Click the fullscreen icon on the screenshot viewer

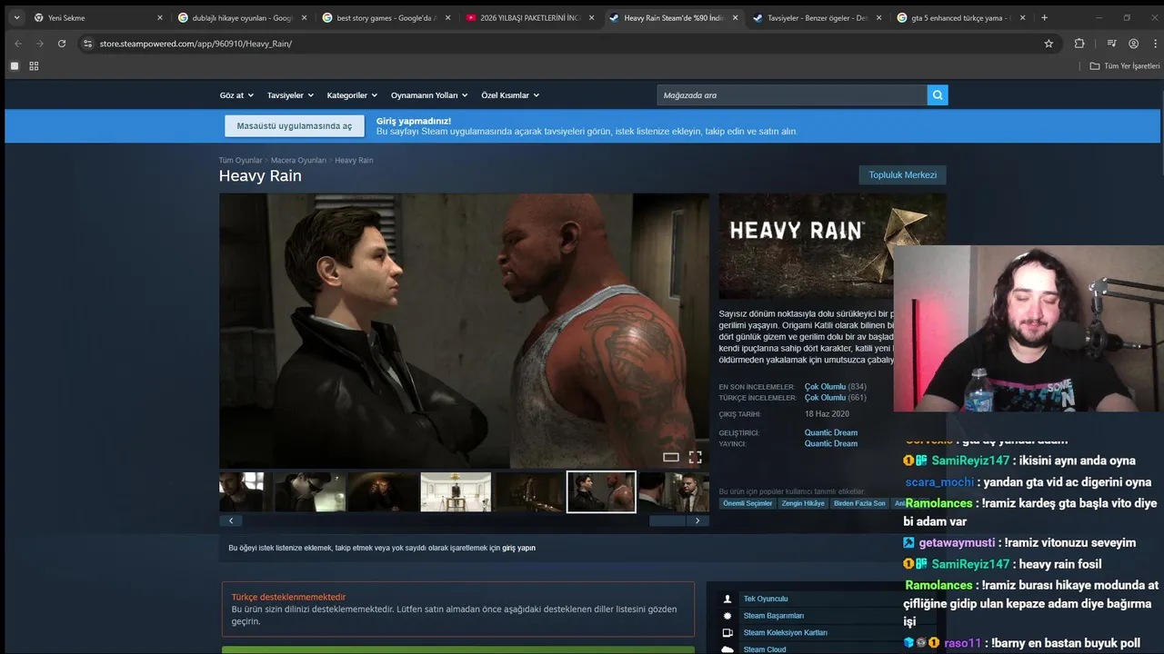click(x=695, y=457)
